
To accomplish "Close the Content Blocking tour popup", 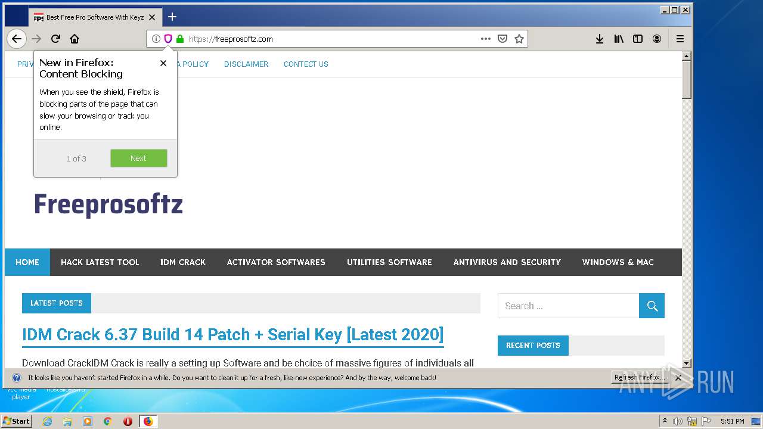I will [x=163, y=63].
